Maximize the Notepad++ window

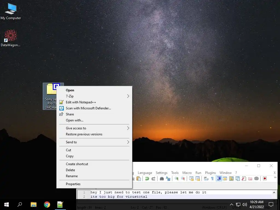259,166
